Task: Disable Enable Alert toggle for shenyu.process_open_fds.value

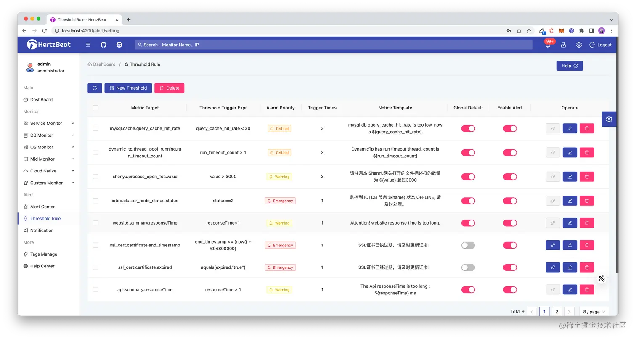Action: pos(510,177)
